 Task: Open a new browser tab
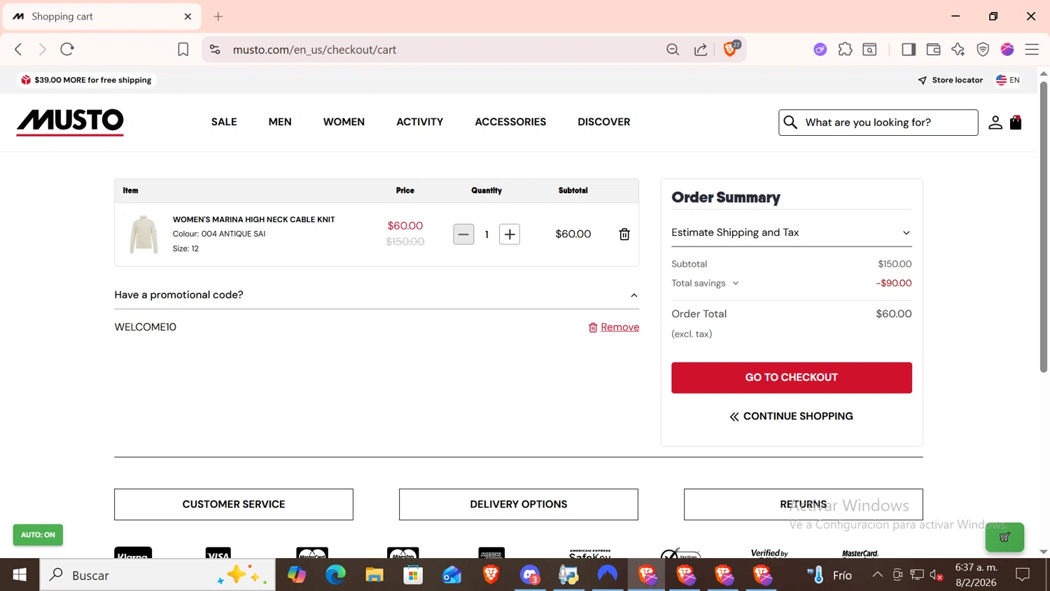(x=218, y=16)
